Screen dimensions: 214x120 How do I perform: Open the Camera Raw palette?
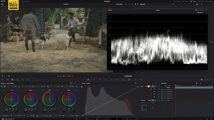click(x=2, y=80)
